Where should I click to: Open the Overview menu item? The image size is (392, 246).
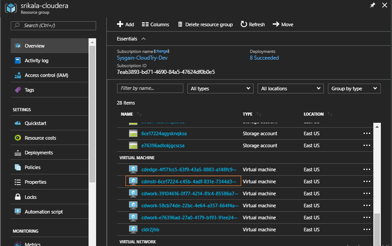point(49,46)
